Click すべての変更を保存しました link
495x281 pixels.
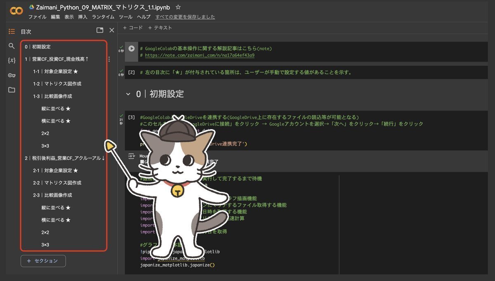[185, 17]
